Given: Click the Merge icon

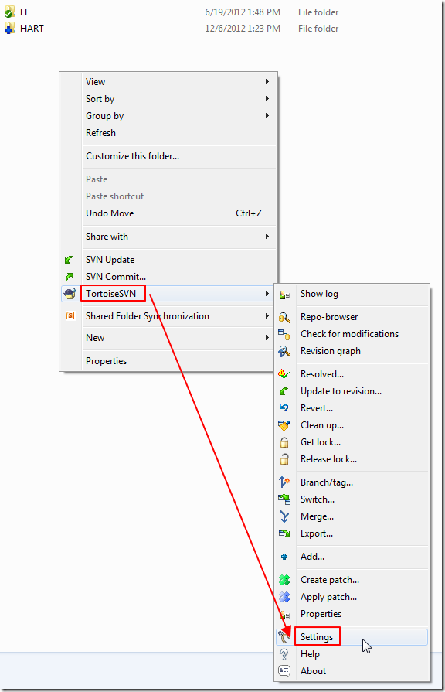Looking at the screenshot, I should 284,516.
